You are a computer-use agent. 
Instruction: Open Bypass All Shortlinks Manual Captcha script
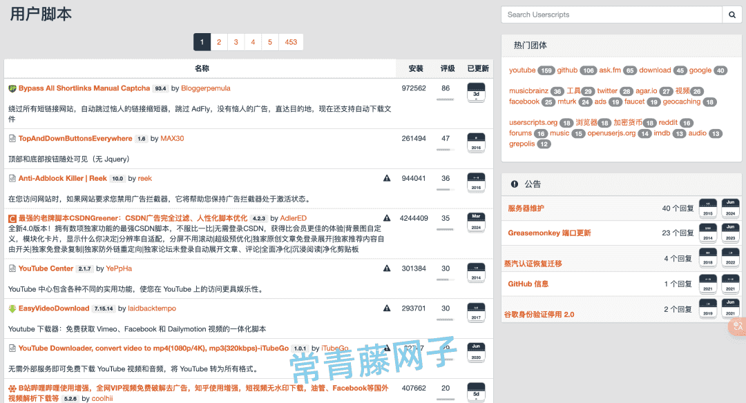tap(84, 88)
